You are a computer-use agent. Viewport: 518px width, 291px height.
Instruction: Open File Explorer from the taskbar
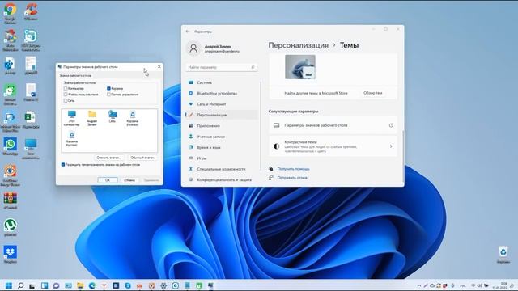[80, 285]
